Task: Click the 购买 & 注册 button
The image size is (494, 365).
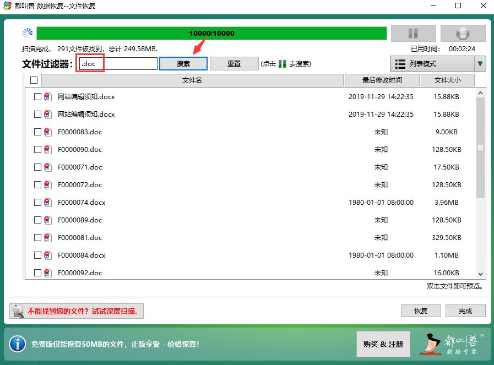Action: [x=383, y=344]
